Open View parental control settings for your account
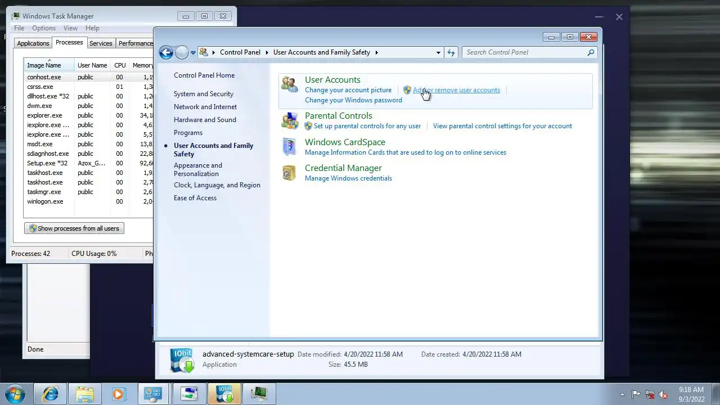This screenshot has width=720, height=405. tap(502, 126)
